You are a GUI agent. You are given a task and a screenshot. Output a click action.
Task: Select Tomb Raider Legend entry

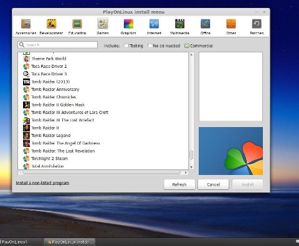51,136
